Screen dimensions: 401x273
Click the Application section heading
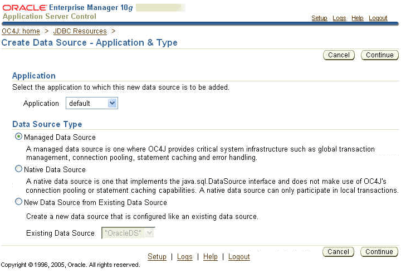tap(34, 76)
